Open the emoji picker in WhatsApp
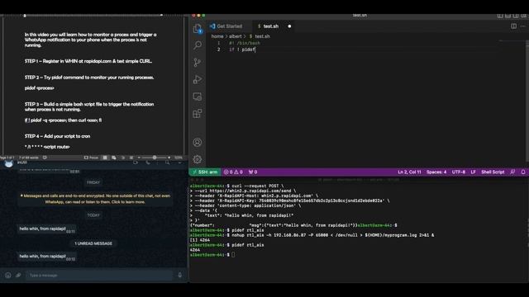The height and width of the screenshot is (297, 529). coord(8,275)
